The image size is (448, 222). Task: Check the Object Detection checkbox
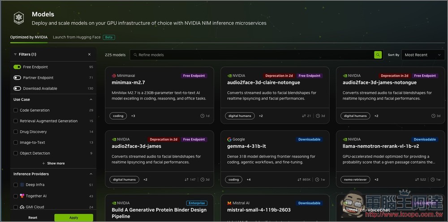16,153
